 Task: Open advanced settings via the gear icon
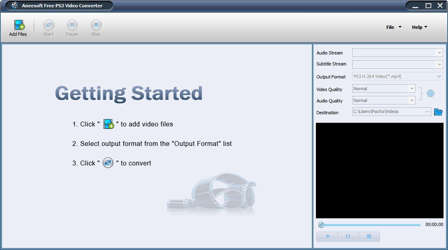click(430, 93)
